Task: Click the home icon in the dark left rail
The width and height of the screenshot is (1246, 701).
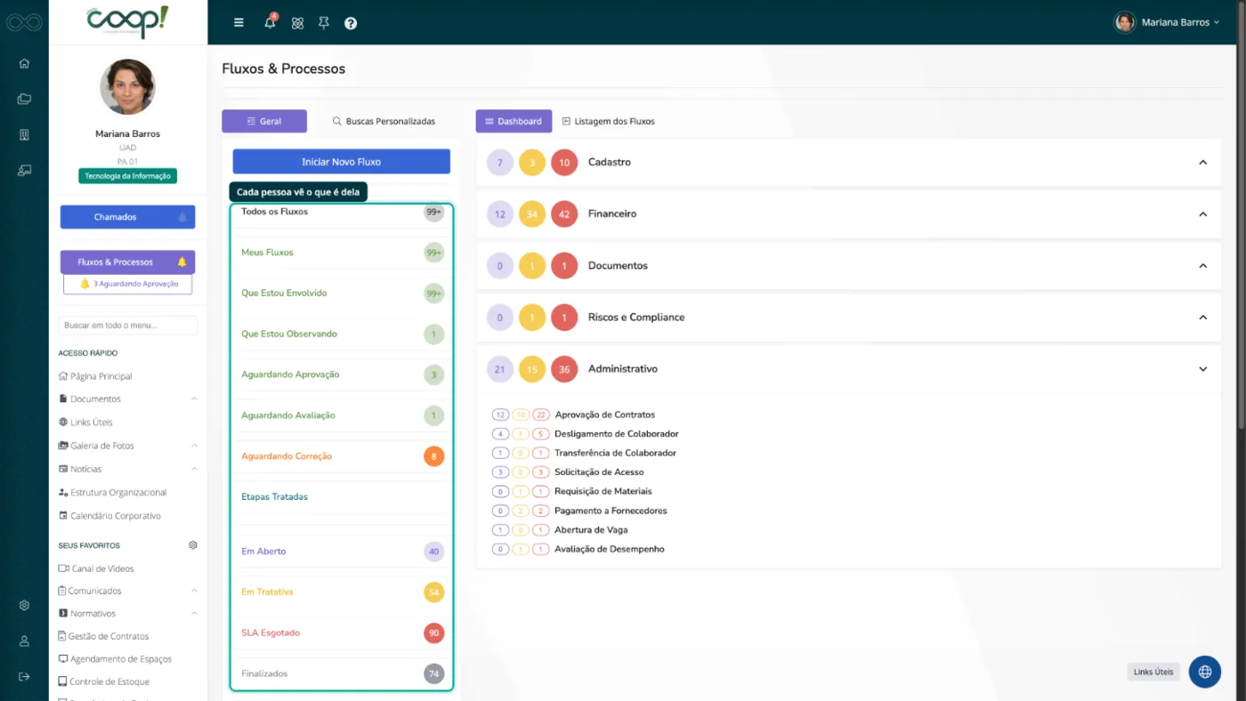Action: click(x=24, y=63)
